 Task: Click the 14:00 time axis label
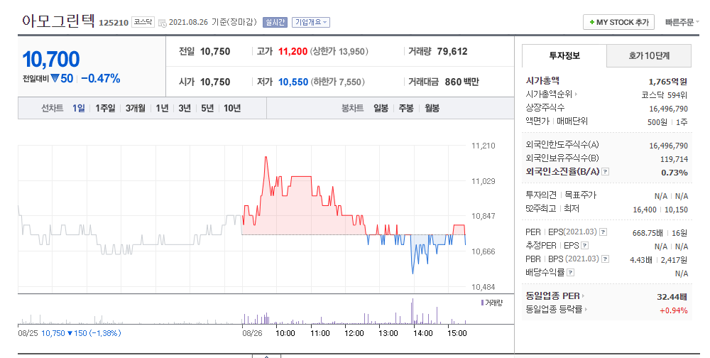[422, 333]
